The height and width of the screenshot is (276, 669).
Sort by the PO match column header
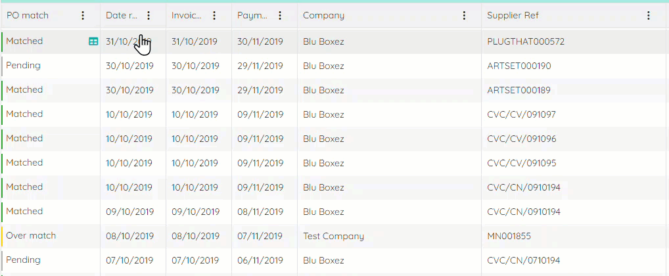[28, 16]
